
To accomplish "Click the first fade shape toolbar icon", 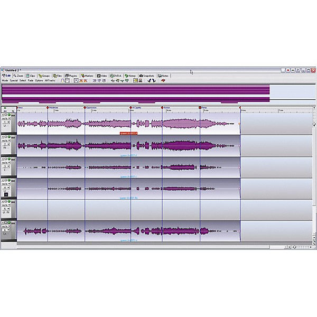I will click(62, 81).
